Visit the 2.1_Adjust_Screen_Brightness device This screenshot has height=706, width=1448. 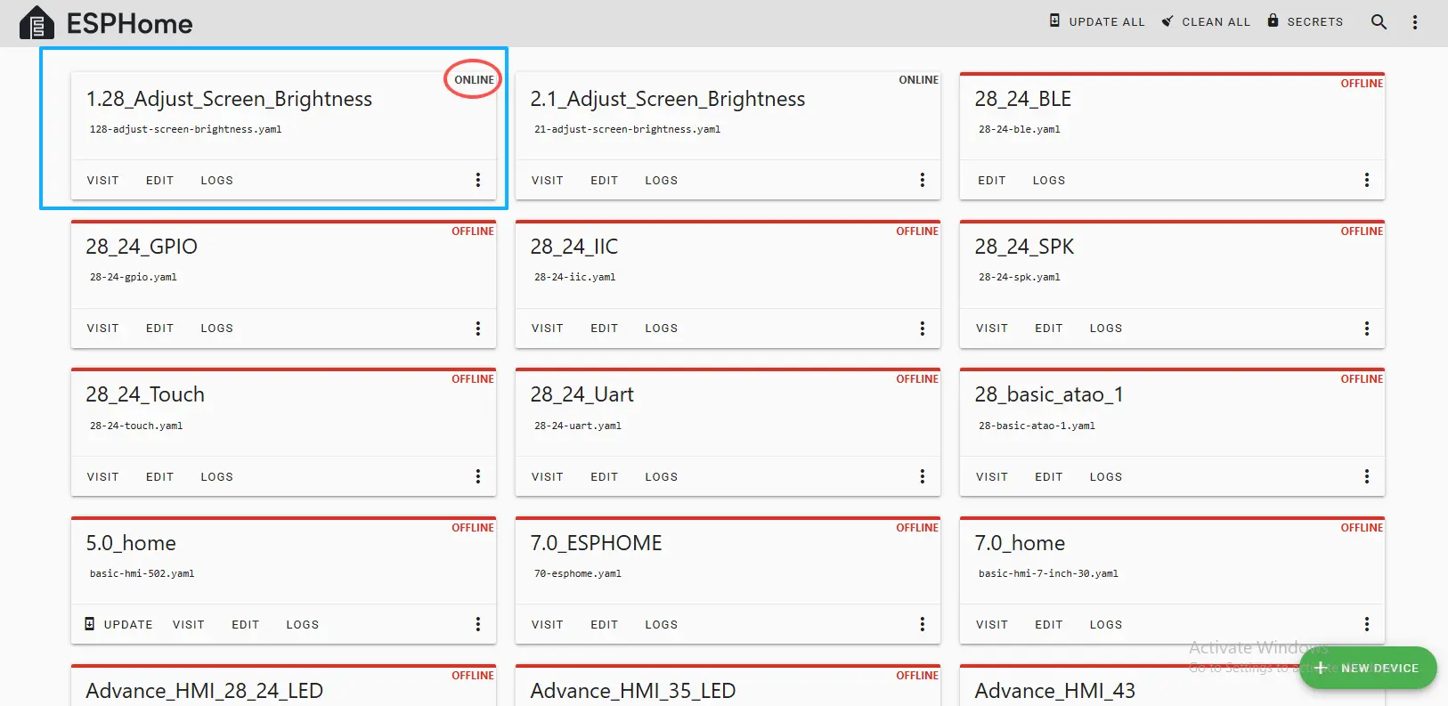pos(547,181)
